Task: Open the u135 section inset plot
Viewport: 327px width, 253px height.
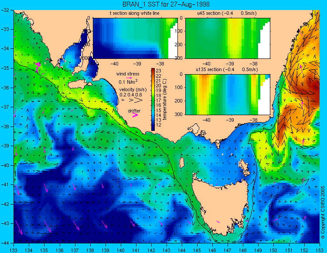Action: tap(228, 94)
